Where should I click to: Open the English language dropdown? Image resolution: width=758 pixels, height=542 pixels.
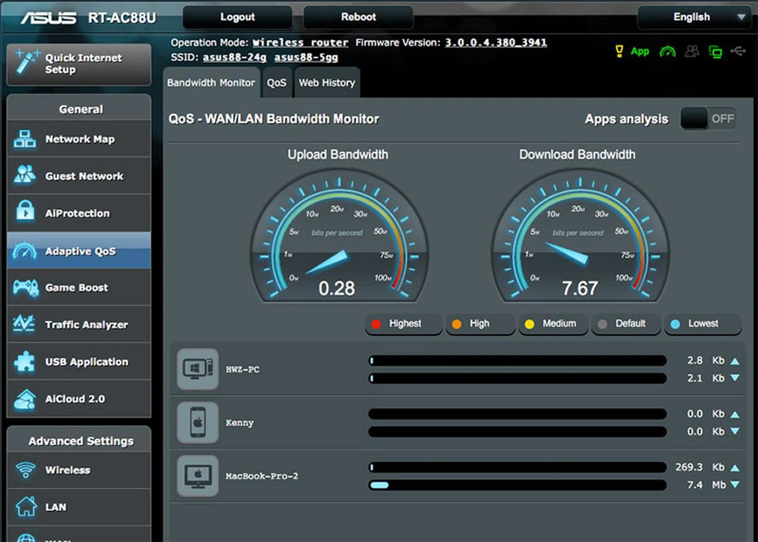point(694,17)
